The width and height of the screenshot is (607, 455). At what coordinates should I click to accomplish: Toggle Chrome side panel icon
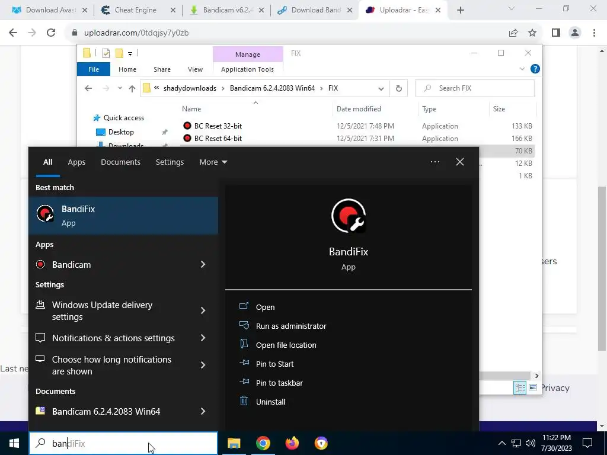556,33
